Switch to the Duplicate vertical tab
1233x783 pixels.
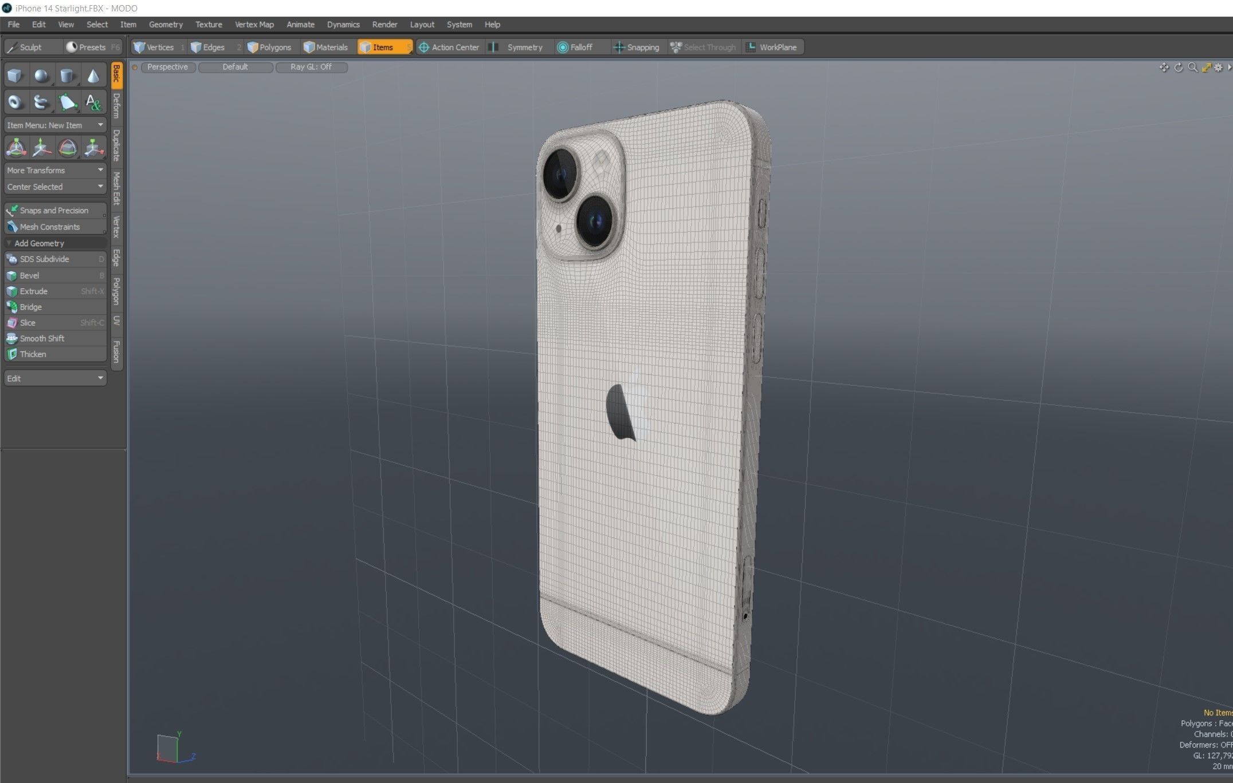coord(117,146)
